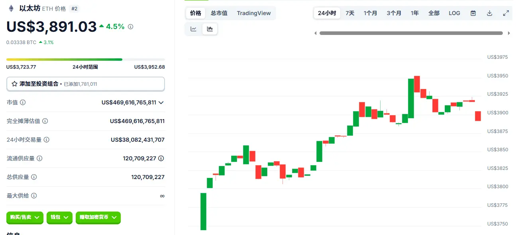The width and height of the screenshot is (516, 235).
Task: Select the 1年 time range
Action: point(415,13)
